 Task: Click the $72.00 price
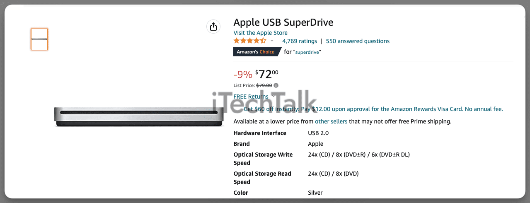pos(267,74)
